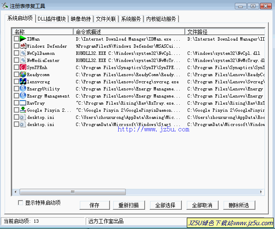Click the Google Pinyin download icon
Viewport: 275px width, 229px height.
[x=23, y=110]
